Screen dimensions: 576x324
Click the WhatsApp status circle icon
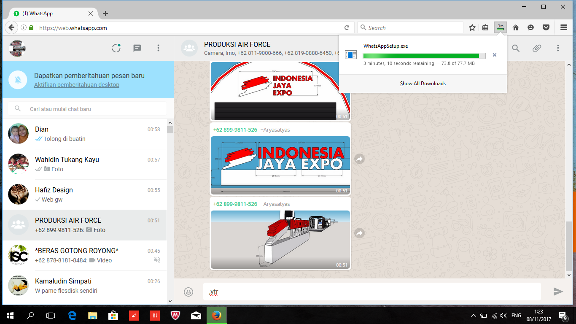point(116,48)
